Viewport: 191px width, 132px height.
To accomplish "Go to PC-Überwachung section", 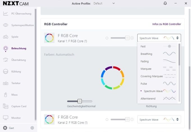I will tap(21, 14).
